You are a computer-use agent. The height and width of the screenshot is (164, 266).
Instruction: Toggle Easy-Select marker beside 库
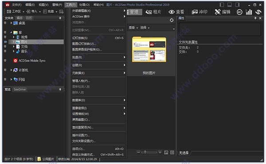point(5,32)
